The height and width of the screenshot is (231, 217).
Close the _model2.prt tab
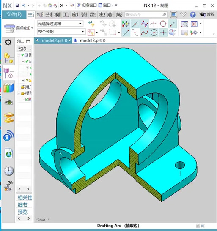tap(69, 41)
